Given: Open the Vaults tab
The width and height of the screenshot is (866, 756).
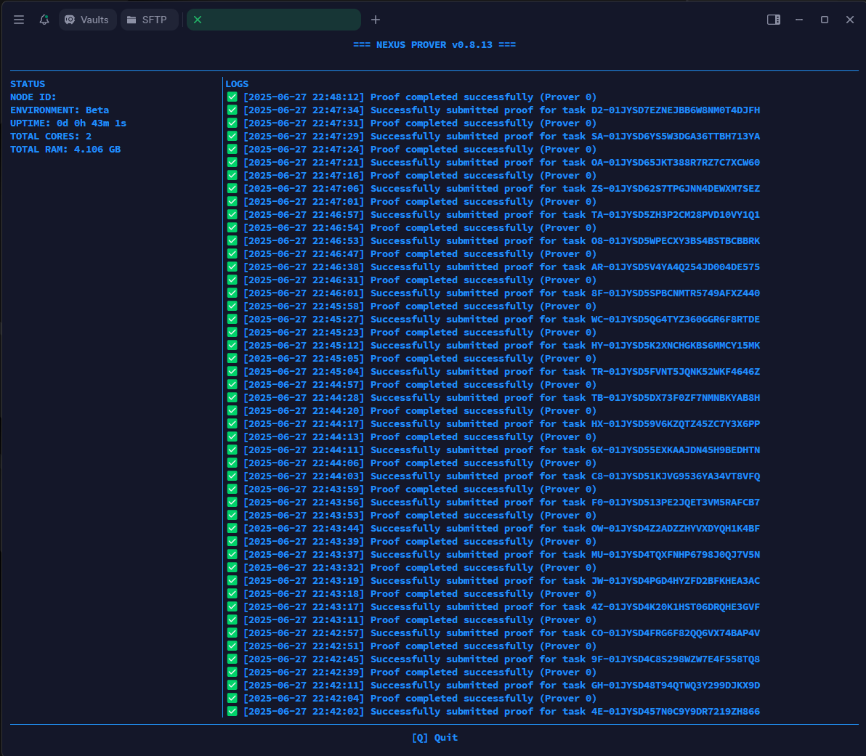Looking at the screenshot, I should 87,20.
